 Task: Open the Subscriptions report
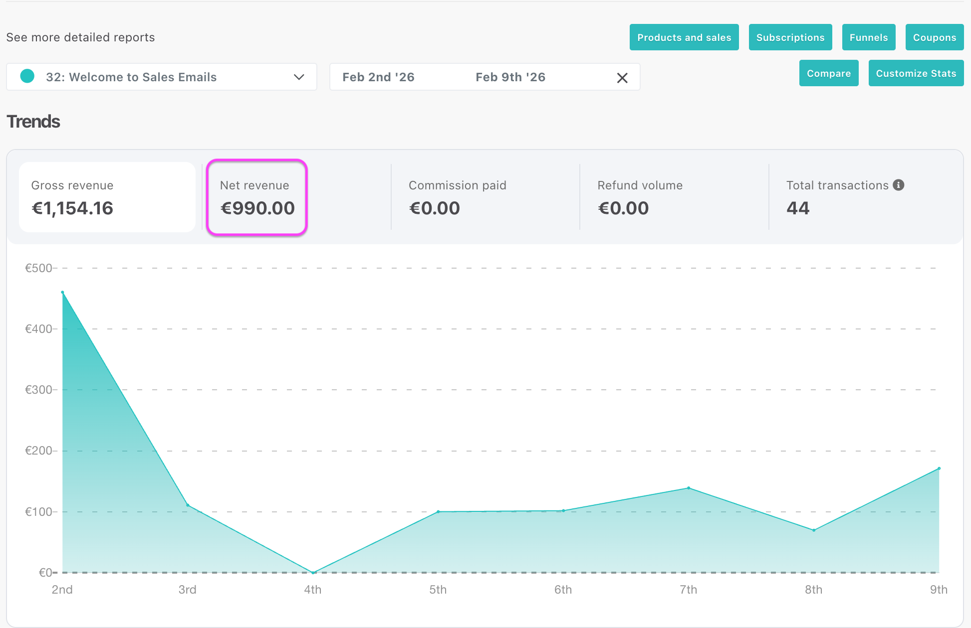(x=790, y=37)
